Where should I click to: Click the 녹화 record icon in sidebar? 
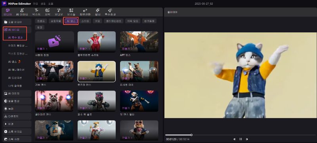(x=6, y=109)
